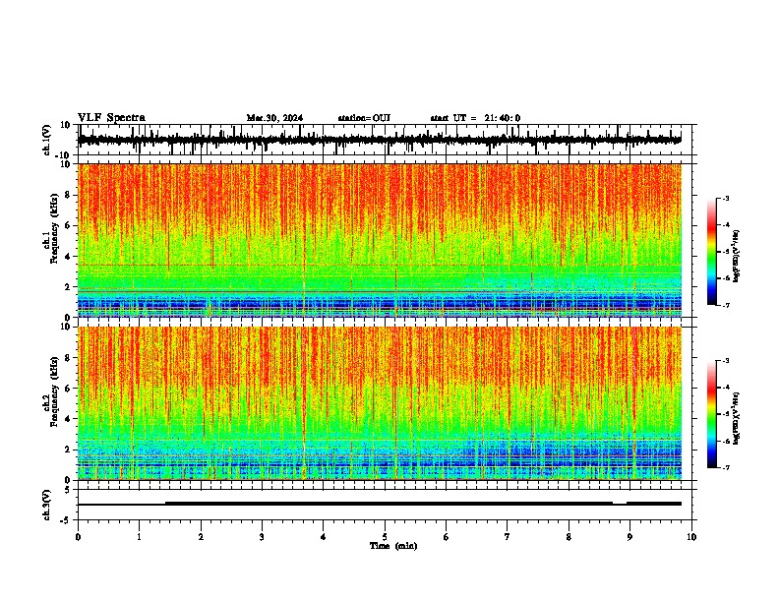Click tick label "2" on the time axis
The image size is (779, 602).
pyautogui.click(x=201, y=537)
